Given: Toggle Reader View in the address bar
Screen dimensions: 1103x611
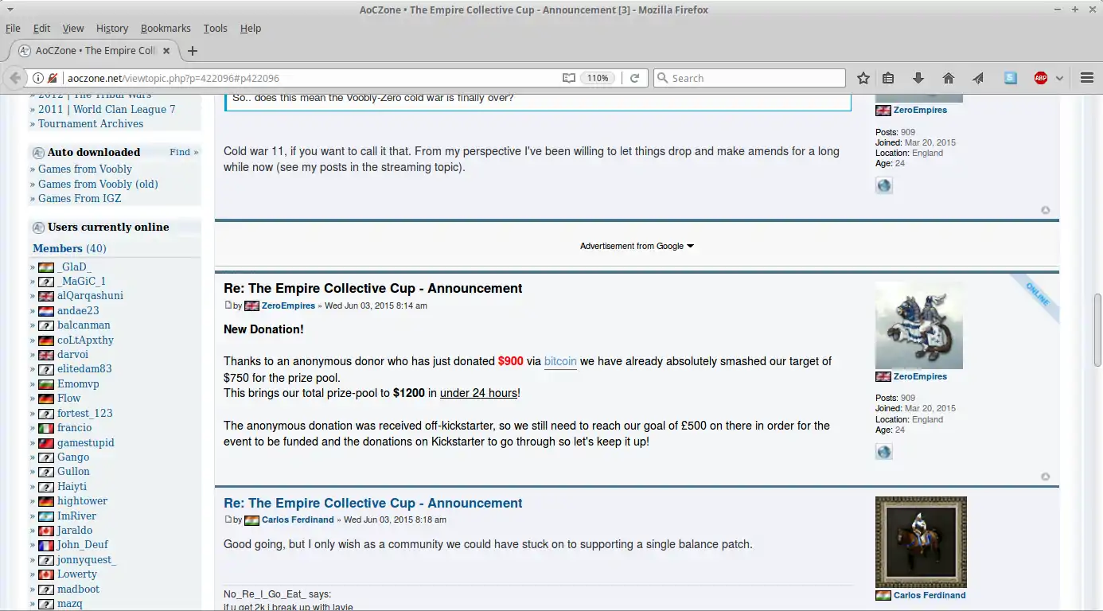Looking at the screenshot, I should (x=568, y=78).
